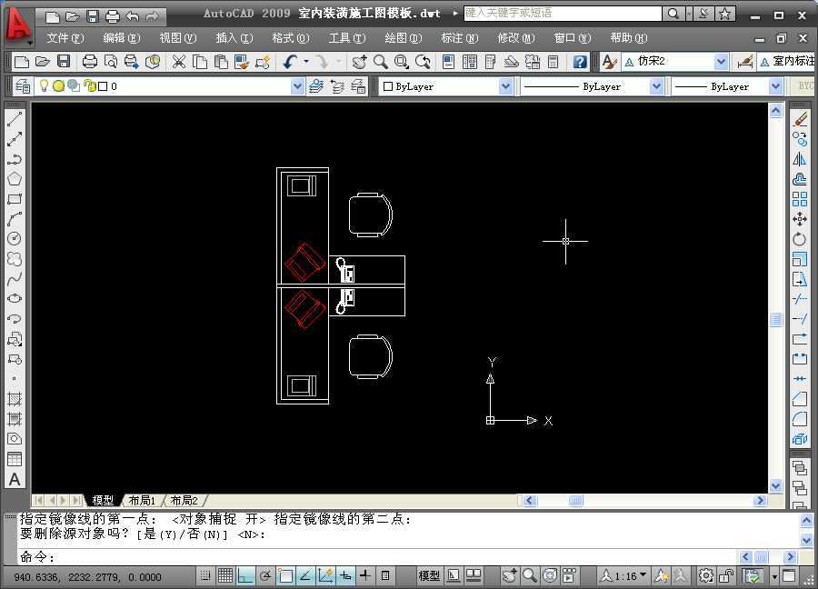
Task: Click the Offset tool in modify toolbar
Action: [x=800, y=179]
